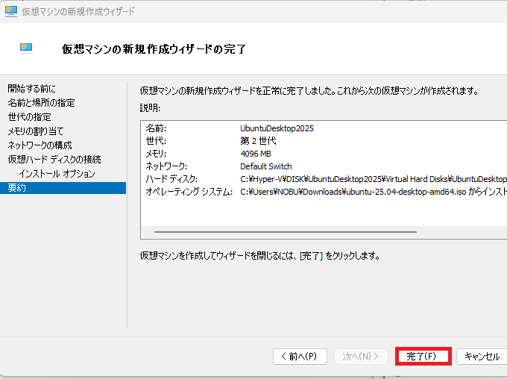Screen dimensions: 507x379
Task: Click 完了(F) to finish wizard
Action: 423,357
